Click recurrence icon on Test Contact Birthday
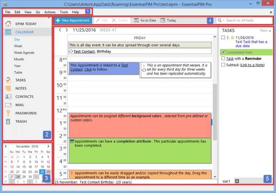Viewport: 276px width, 193px height. click(x=71, y=51)
